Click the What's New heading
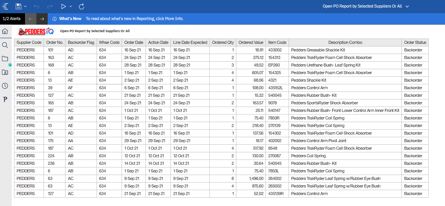The image size is (445, 206). coord(70,19)
